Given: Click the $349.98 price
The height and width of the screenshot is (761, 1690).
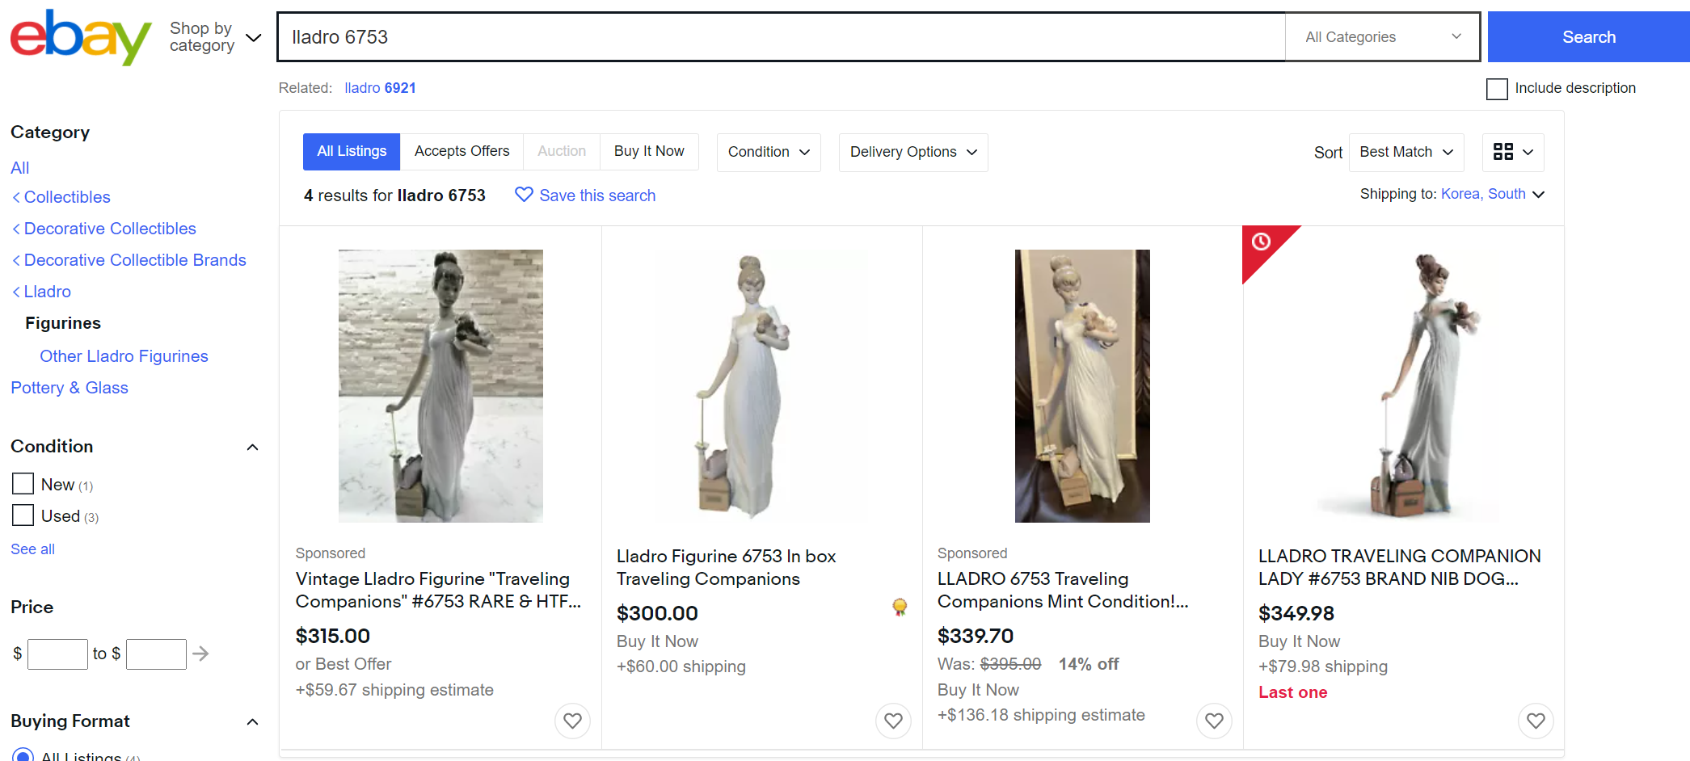Looking at the screenshot, I should [1296, 614].
